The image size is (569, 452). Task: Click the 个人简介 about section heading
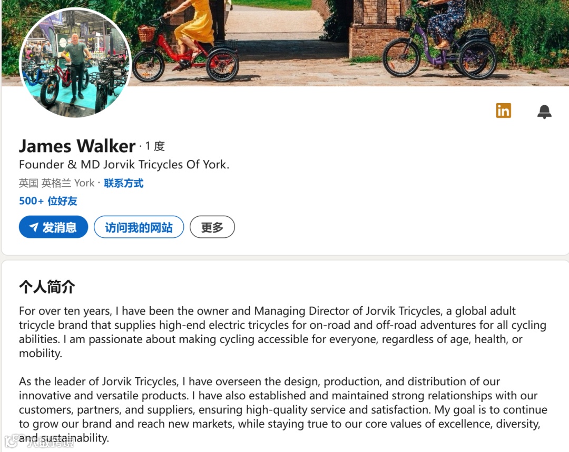[47, 287]
